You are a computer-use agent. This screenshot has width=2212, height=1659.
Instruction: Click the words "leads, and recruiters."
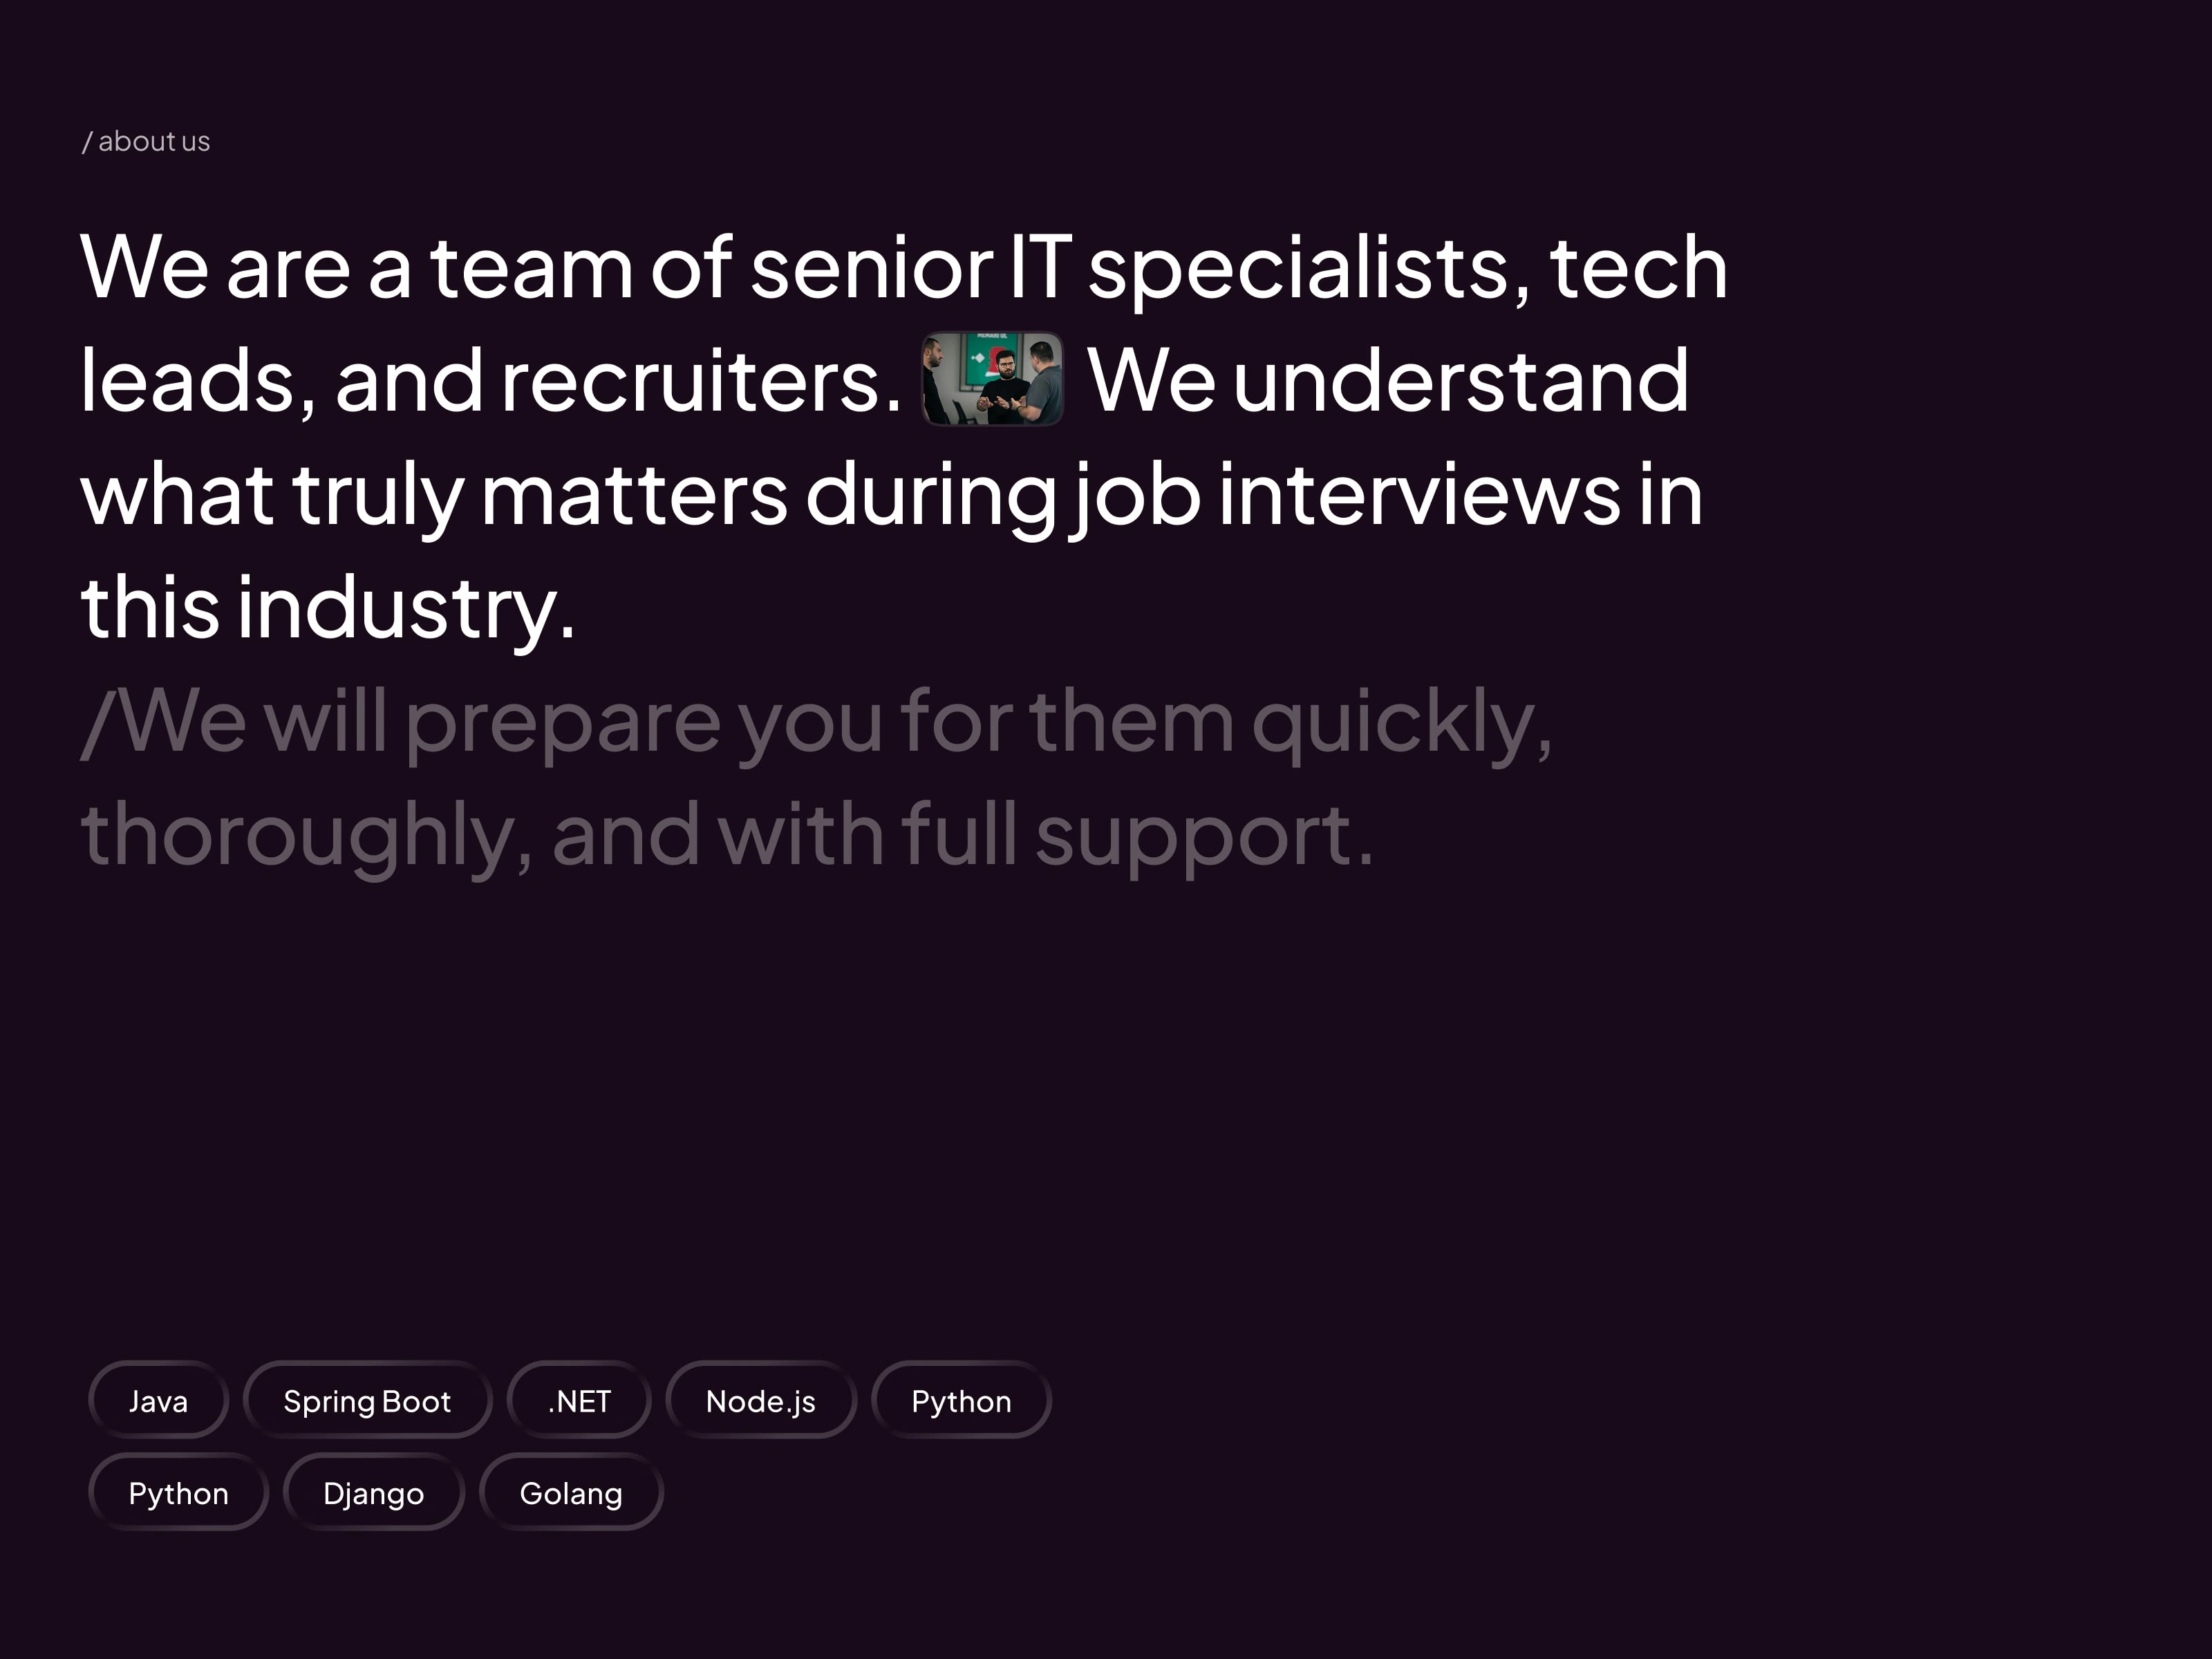tap(490, 382)
